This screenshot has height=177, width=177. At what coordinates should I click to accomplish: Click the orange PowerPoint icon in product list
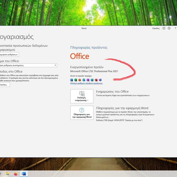coord(80,80)
